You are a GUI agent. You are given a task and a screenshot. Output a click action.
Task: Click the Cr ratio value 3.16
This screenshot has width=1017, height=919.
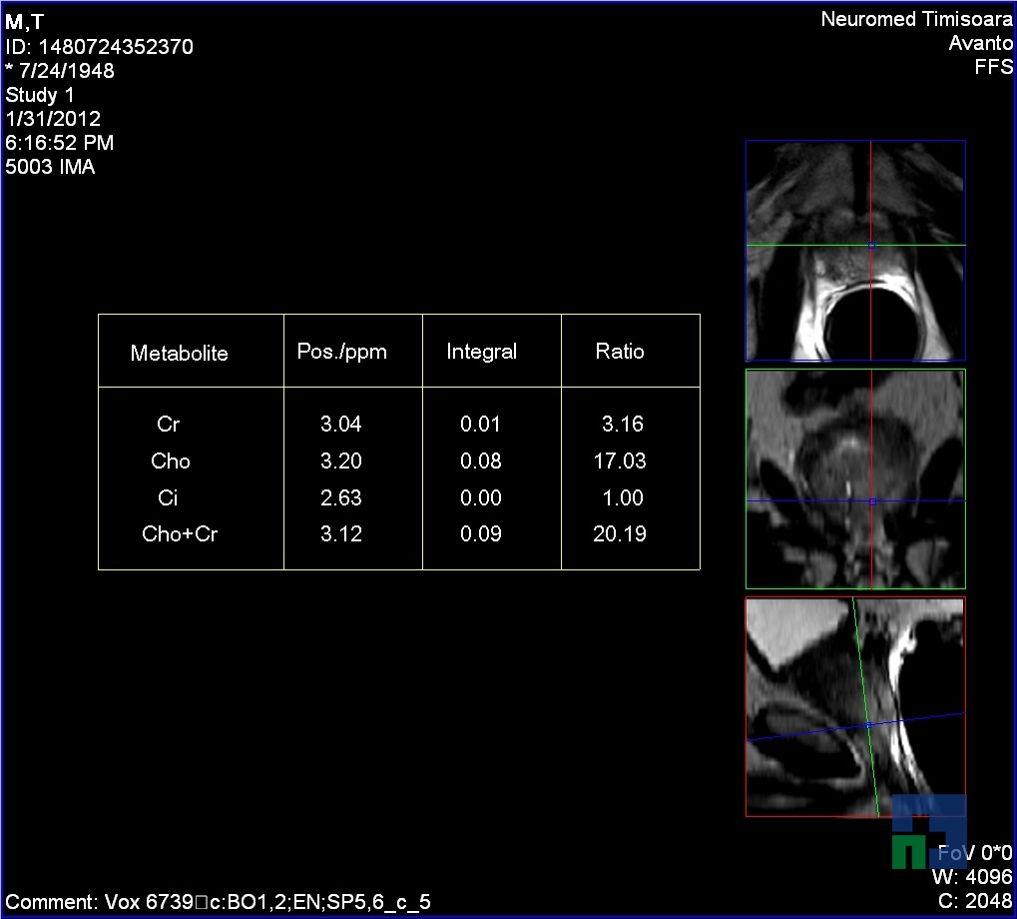[x=622, y=425]
